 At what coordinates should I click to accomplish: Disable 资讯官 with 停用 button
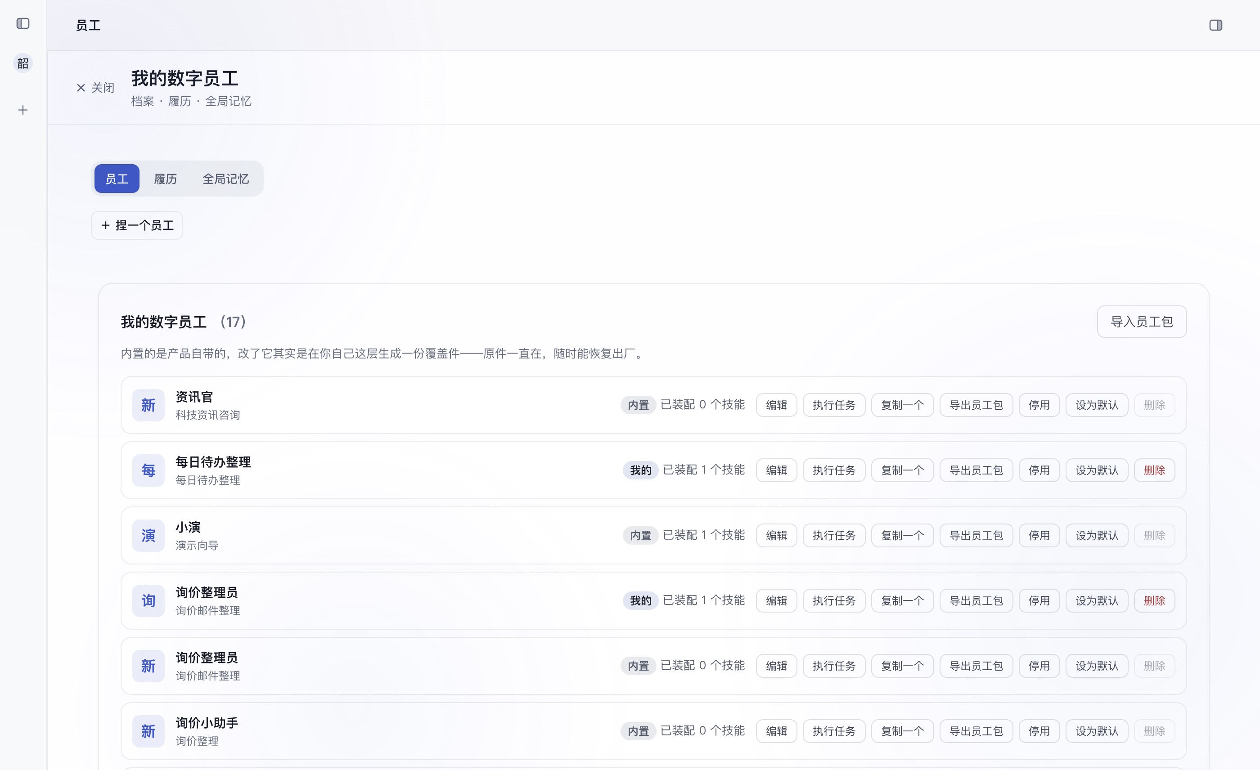tap(1039, 405)
